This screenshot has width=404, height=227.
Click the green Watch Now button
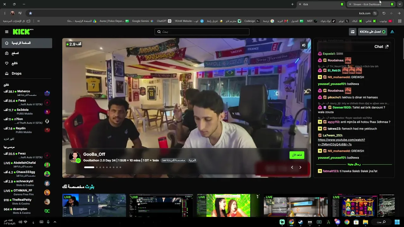(x=297, y=155)
